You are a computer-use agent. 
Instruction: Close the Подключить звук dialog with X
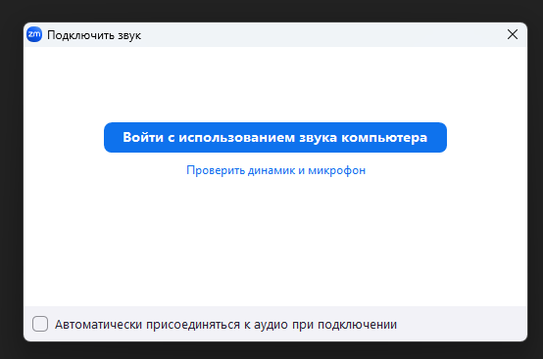click(513, 34)
